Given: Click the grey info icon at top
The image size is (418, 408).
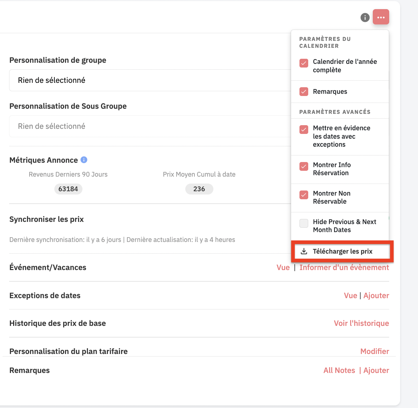Looking at the screenshot, I should click(365, 18).
